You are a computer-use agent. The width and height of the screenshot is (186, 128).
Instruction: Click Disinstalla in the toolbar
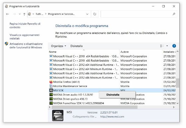point(77,46)
